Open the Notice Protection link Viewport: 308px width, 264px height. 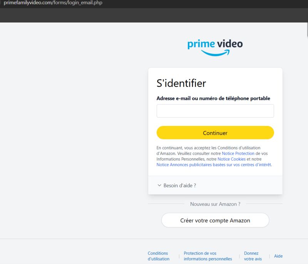coord(238,153)
